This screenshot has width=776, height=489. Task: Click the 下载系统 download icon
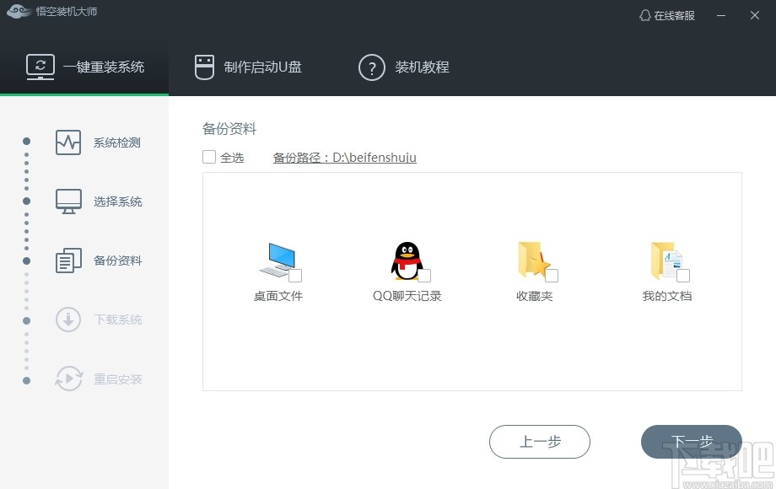pos(67,319)
